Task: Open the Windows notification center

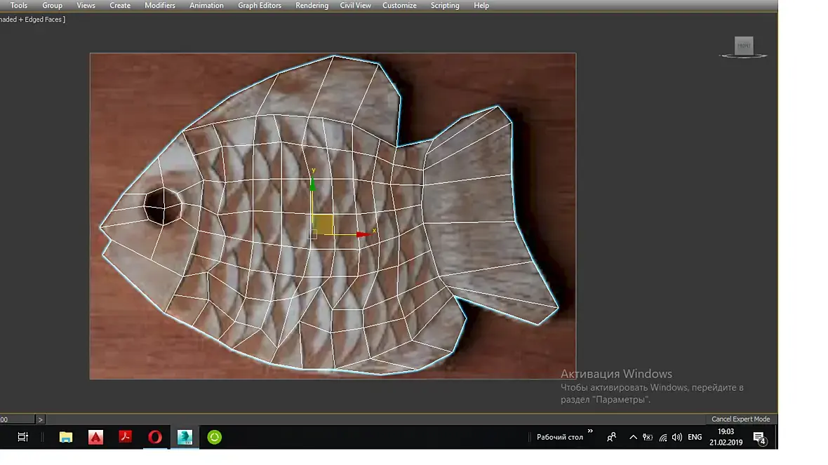Action: point(759,438)
